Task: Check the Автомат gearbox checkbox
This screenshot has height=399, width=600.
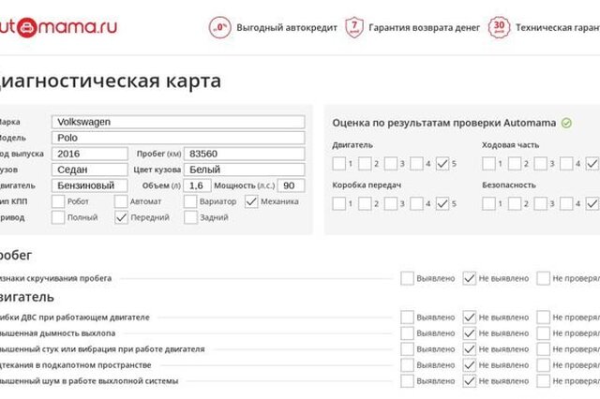Action: [x=121, y=201]
